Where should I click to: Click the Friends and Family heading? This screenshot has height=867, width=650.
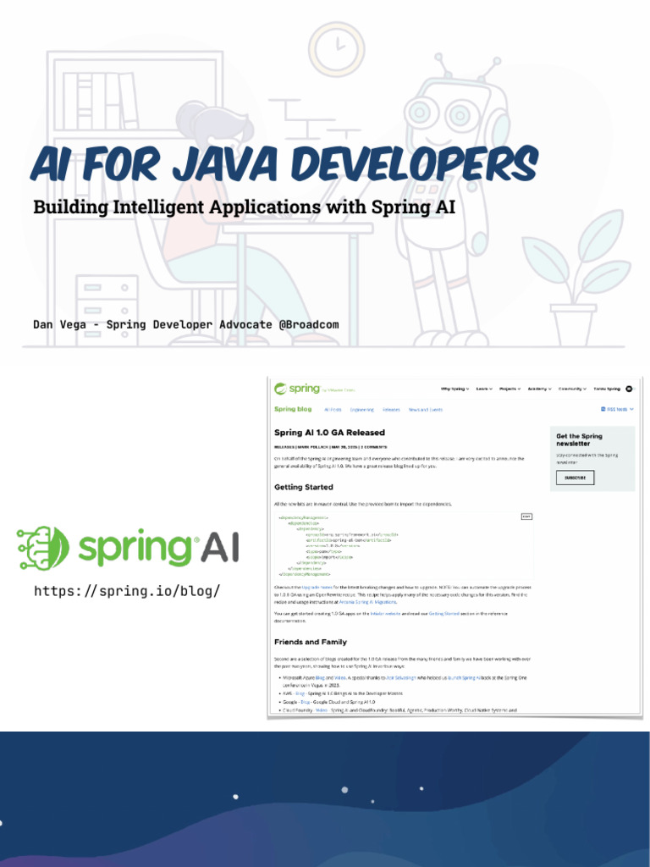pyautogui.click(x=311, y=642)
